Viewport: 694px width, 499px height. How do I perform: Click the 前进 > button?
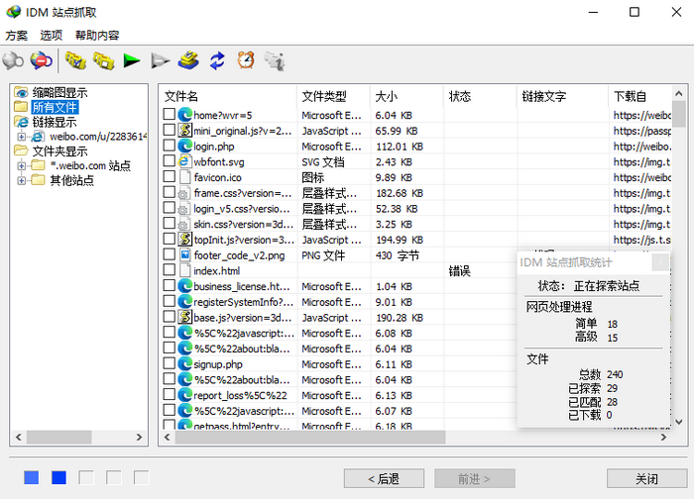pos(475,478)
